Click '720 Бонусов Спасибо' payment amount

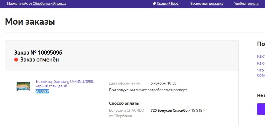pos(169,111)
